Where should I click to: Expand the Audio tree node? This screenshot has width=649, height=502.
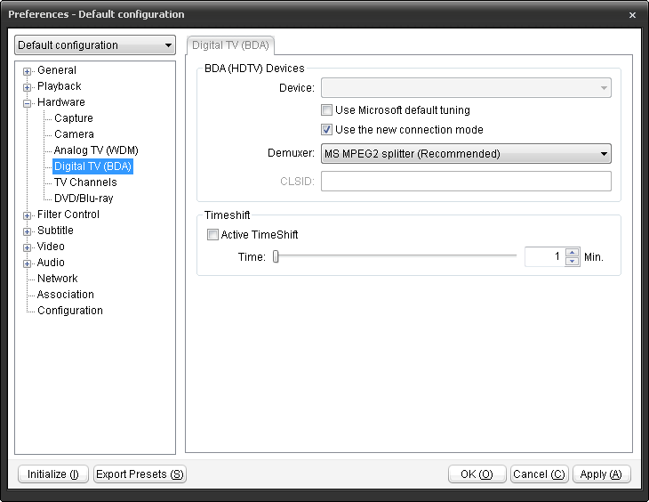27,263
